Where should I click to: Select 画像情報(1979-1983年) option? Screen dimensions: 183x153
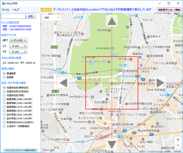pyautogui.click(x=4, y=107)
